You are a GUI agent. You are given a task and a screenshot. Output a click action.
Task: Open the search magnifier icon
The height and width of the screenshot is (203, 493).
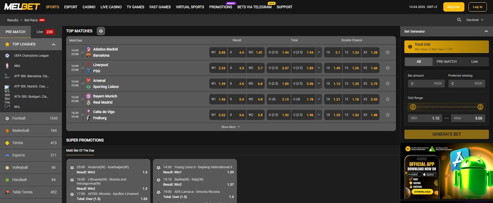pyautogui.click(x=459, y=20)
